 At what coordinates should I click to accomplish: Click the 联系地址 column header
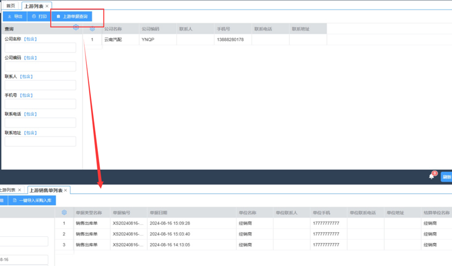tap(308, 29)
